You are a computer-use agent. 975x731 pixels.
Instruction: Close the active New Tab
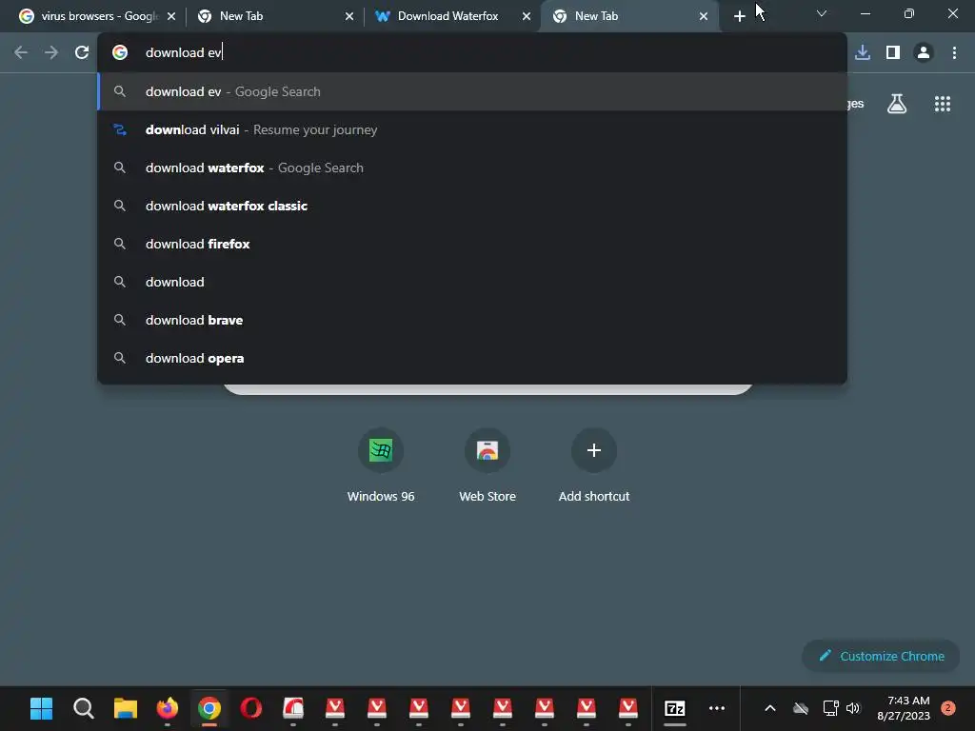[x=704, y=16]
